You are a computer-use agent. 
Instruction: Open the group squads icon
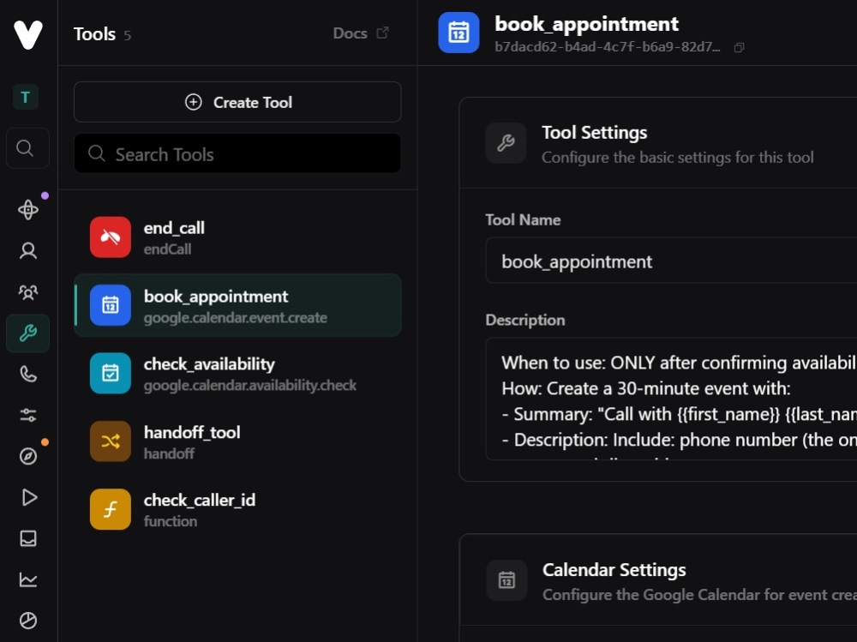(28, 292)
